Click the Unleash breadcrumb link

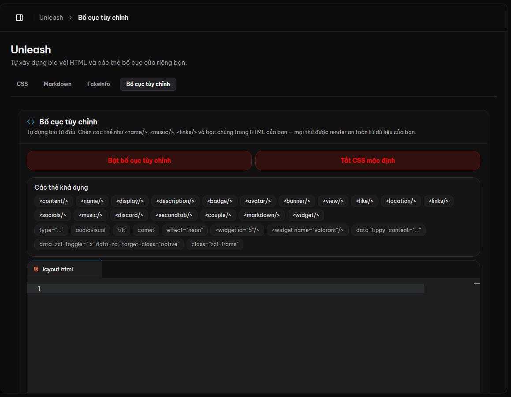click(51, 18)
